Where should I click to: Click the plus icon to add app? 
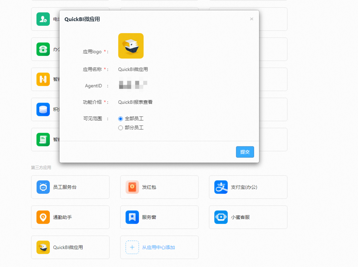point(132,247)
